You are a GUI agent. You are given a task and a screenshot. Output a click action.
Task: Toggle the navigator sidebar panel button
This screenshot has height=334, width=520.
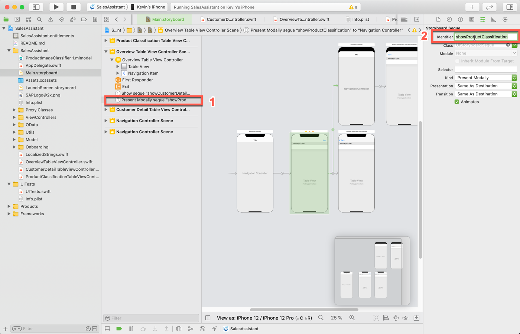pyautogui.click(x=36, y=7)
